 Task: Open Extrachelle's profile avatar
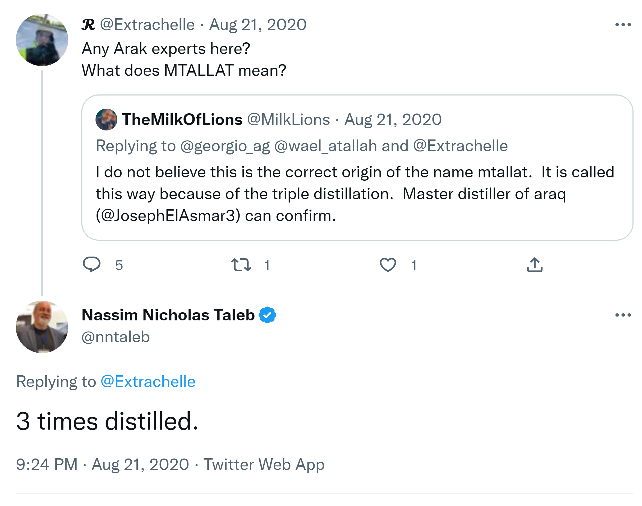tap(42, 40)
